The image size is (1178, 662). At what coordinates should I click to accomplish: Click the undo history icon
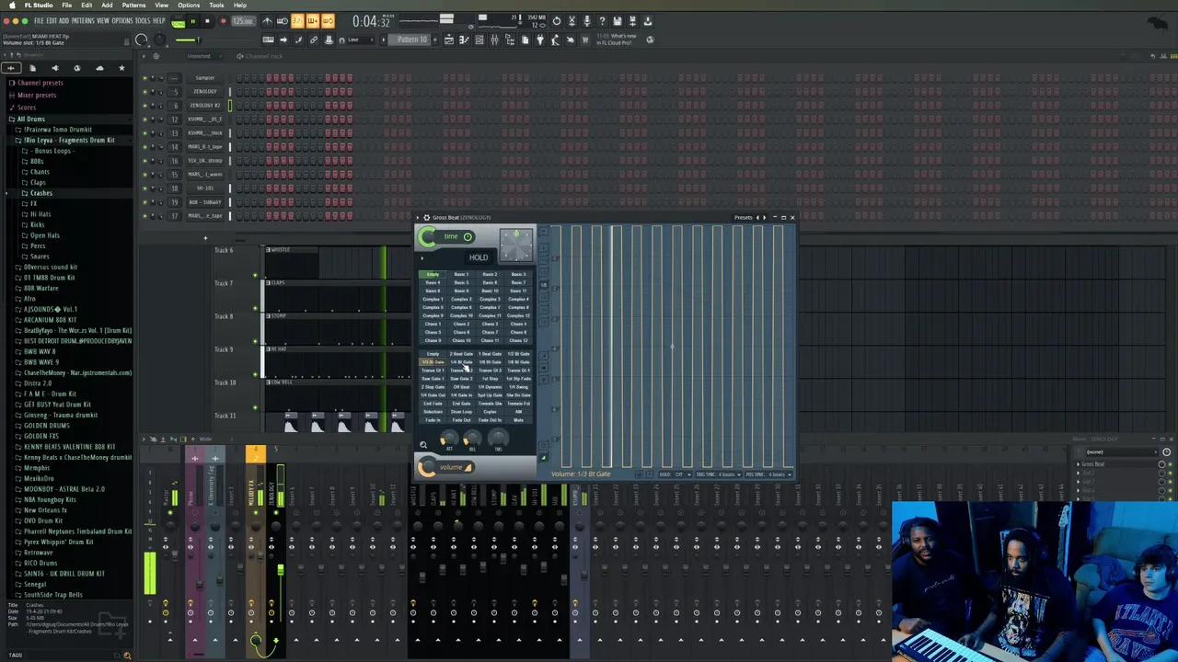(557, 20)
